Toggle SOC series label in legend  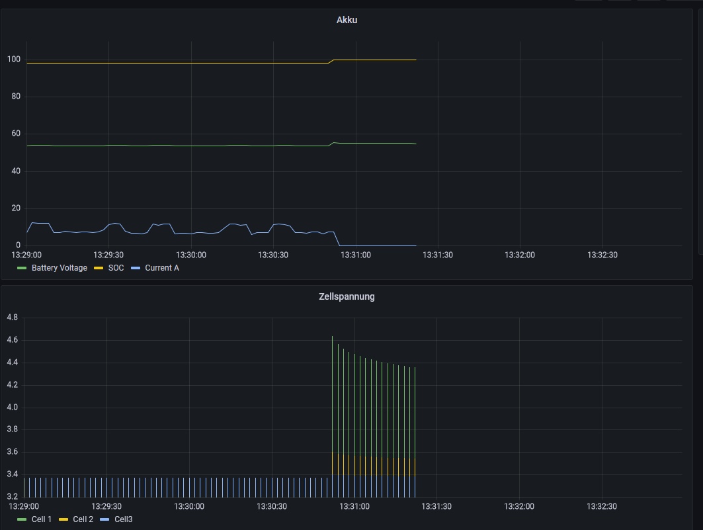coord(116,268)
